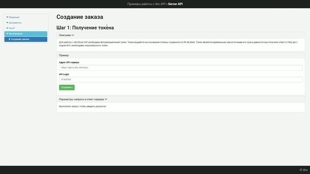
Task: Focus the API Login input field
Action: coord(181,79)
